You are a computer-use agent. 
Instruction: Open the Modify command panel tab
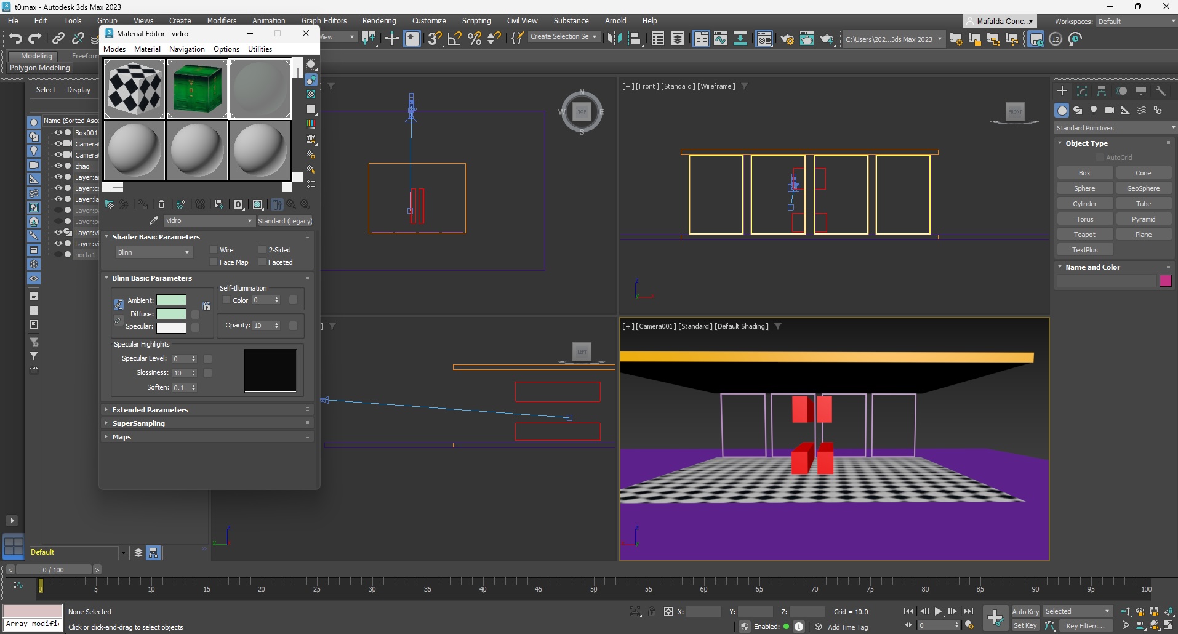(1082, 91)
